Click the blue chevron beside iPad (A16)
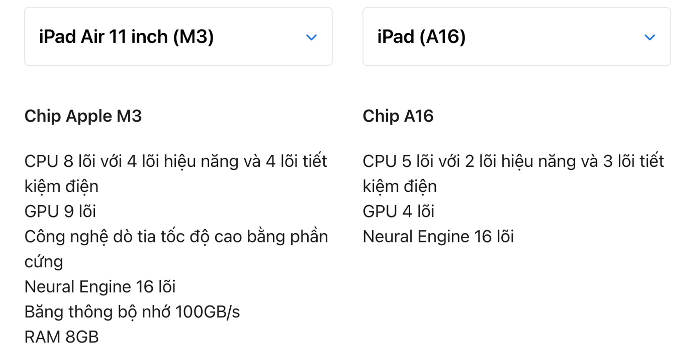The width and height of the screenshot is (686, 360). pos(650,38)
